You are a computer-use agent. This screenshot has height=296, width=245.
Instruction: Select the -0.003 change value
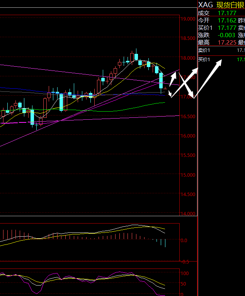click(x=226, y=35)
